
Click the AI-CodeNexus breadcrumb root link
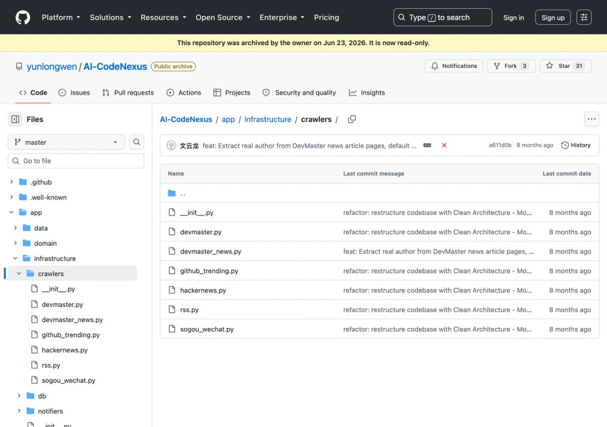[x=186, y=119]
